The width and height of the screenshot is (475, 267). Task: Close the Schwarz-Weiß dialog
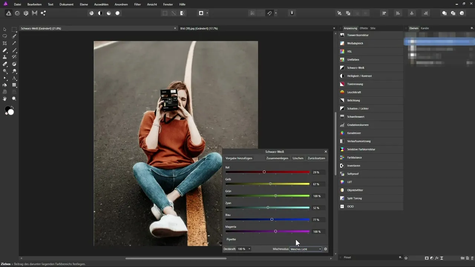pos(326,152)
